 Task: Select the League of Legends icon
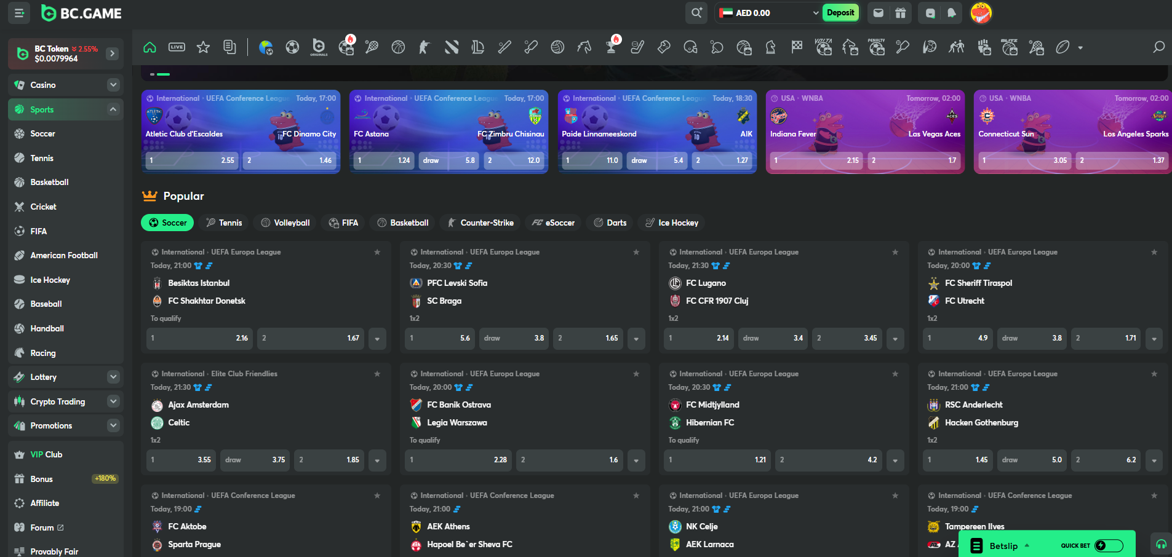(x=478, y=47)
